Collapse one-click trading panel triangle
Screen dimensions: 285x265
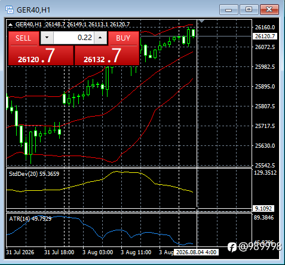tap(10, 25)
